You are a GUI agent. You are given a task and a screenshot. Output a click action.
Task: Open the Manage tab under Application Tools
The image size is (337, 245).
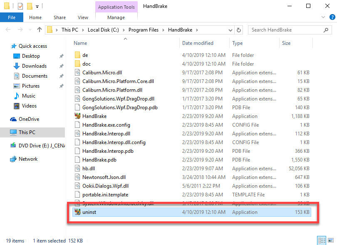tap(116, 17)
